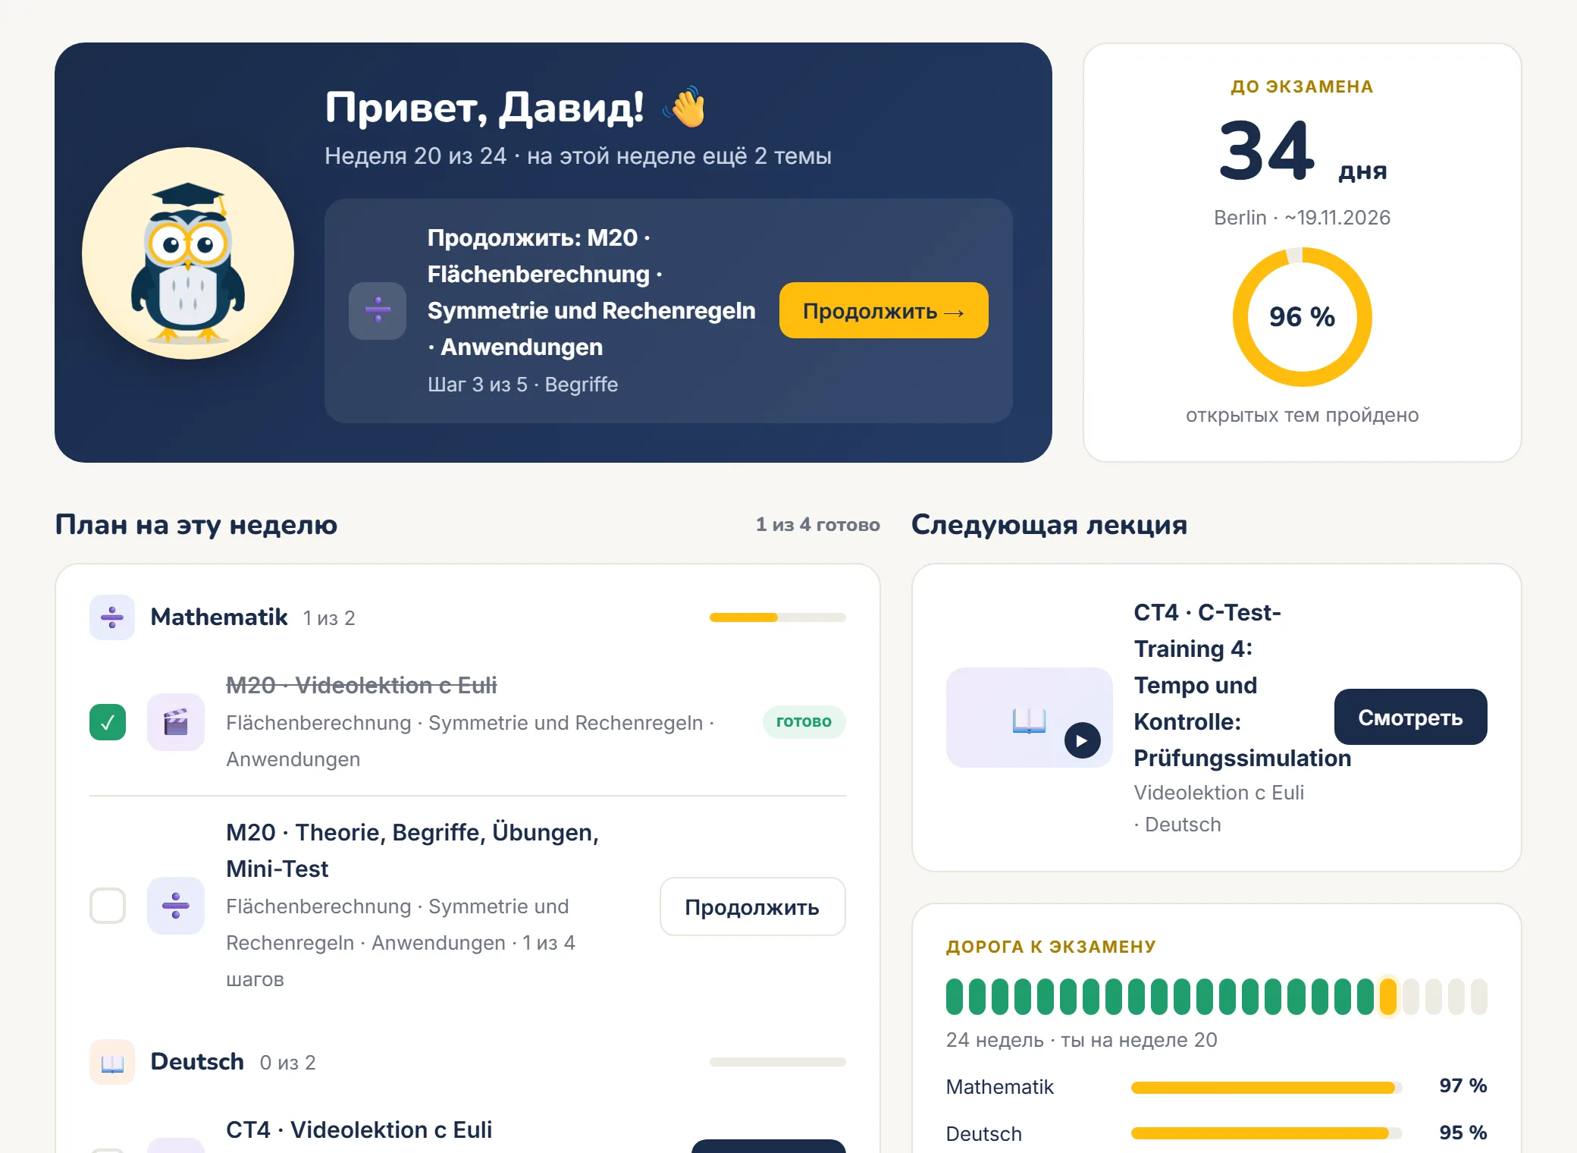Open M20 · Theorie, Begriffe, Übungen, Mini-Test
Image resolution: width=1577 pixels, height=1153 pixels.
[412, 850]
